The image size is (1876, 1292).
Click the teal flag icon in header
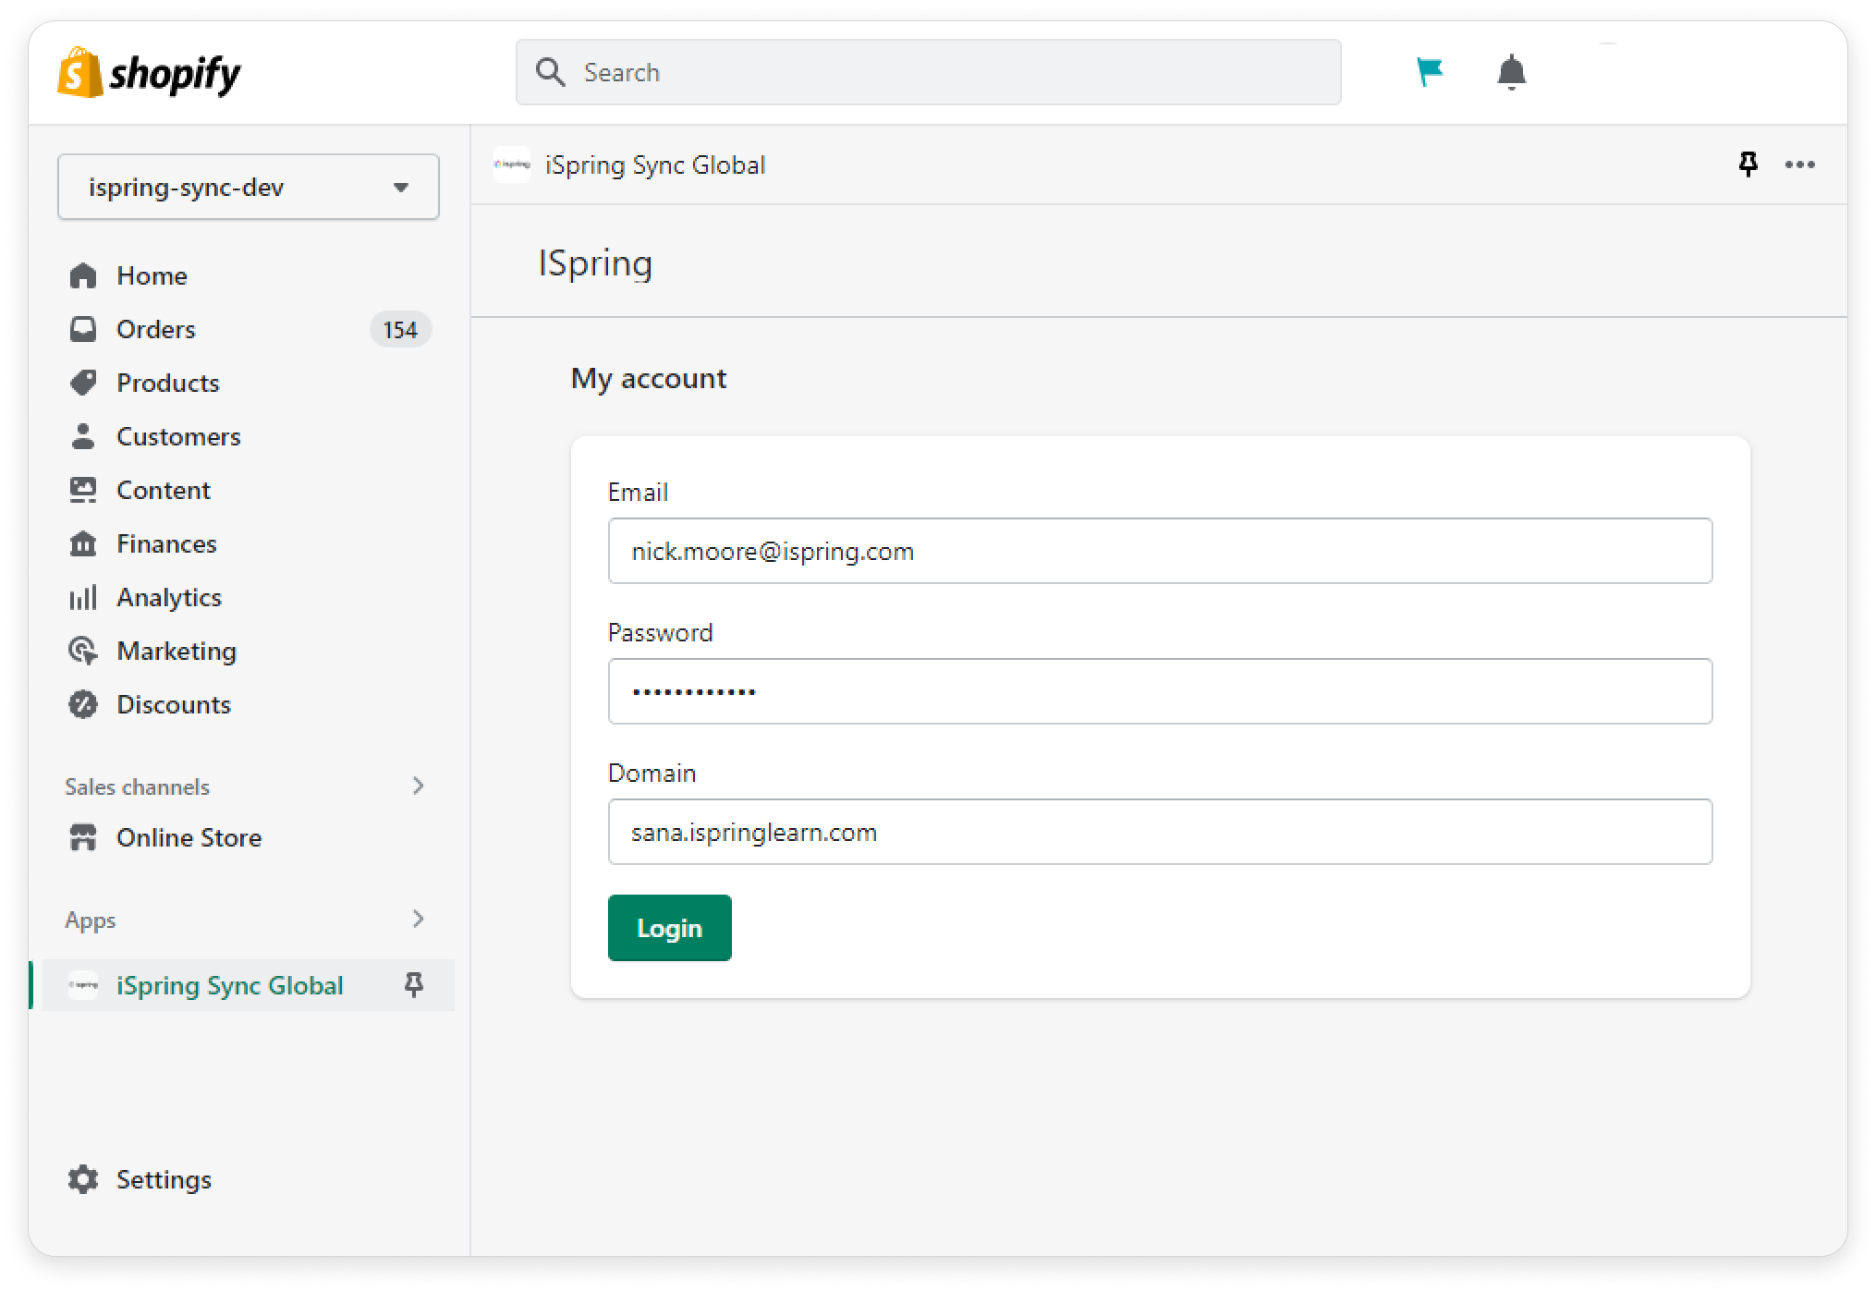tap(1429, 72)
